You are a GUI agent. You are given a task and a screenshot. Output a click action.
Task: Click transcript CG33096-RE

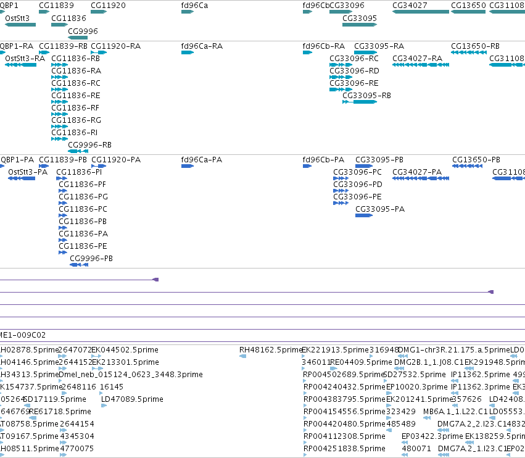click(354, 83)
